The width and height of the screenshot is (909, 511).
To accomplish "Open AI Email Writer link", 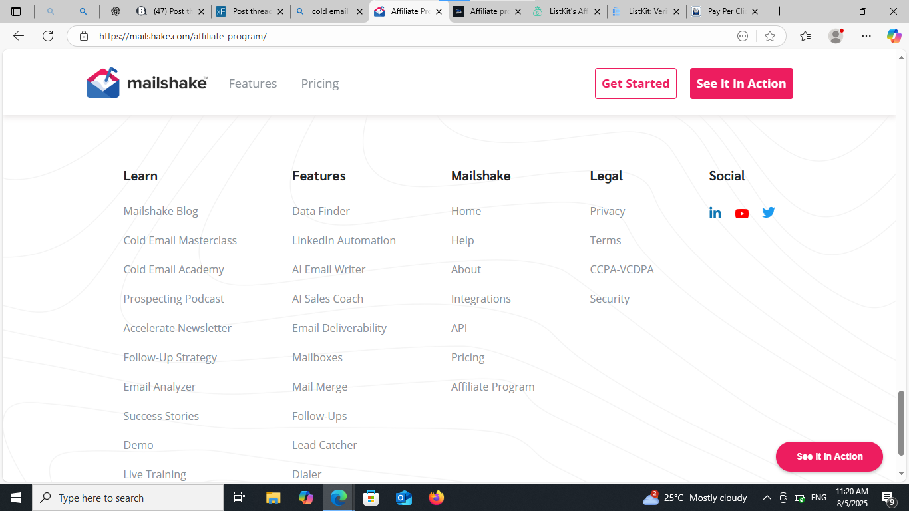I will tap(329, 269).
